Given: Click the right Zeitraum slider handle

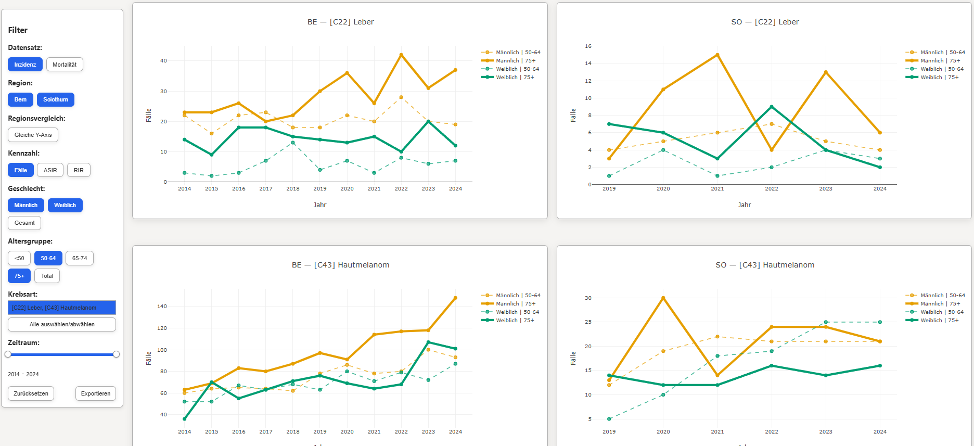Looking at the screenshot, I should (116, 354).
